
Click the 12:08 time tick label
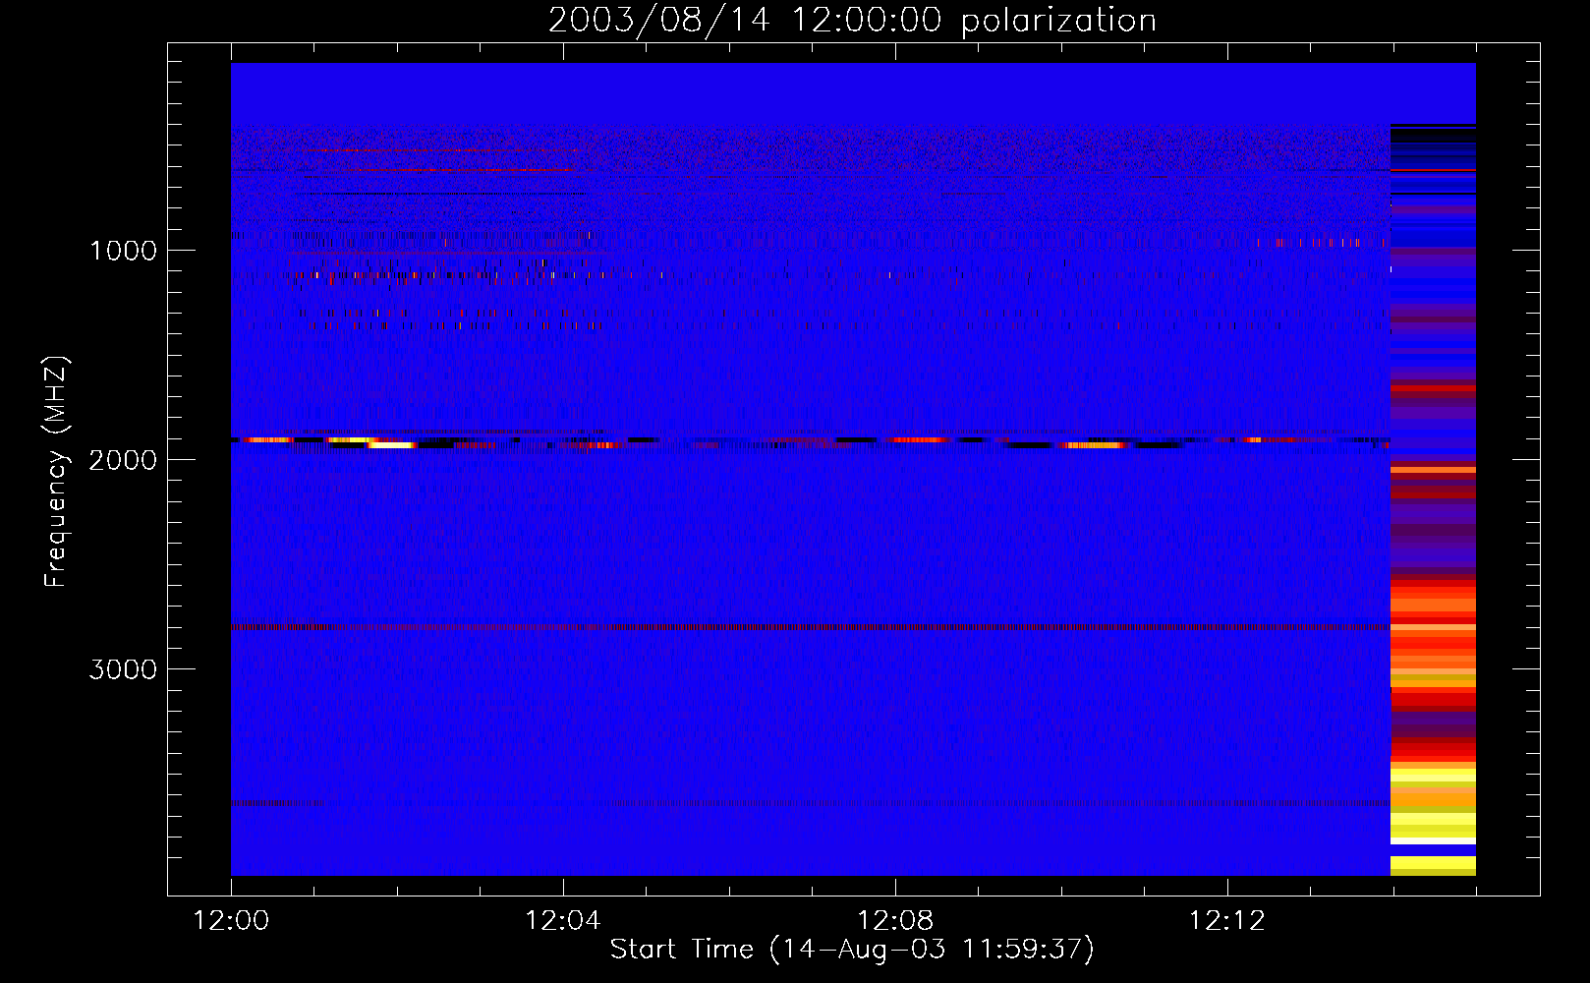pos(895,921)
